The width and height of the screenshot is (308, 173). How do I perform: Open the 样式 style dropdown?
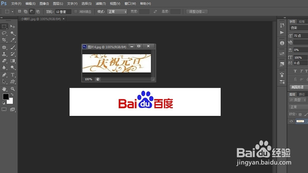pyautogui.click(x=117, y=12)
